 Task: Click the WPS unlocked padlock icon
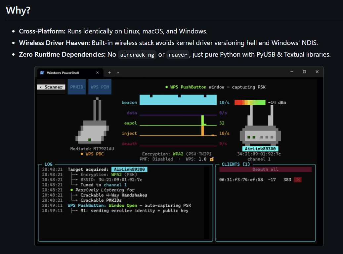pyautogui.click(x=212, y=159)
